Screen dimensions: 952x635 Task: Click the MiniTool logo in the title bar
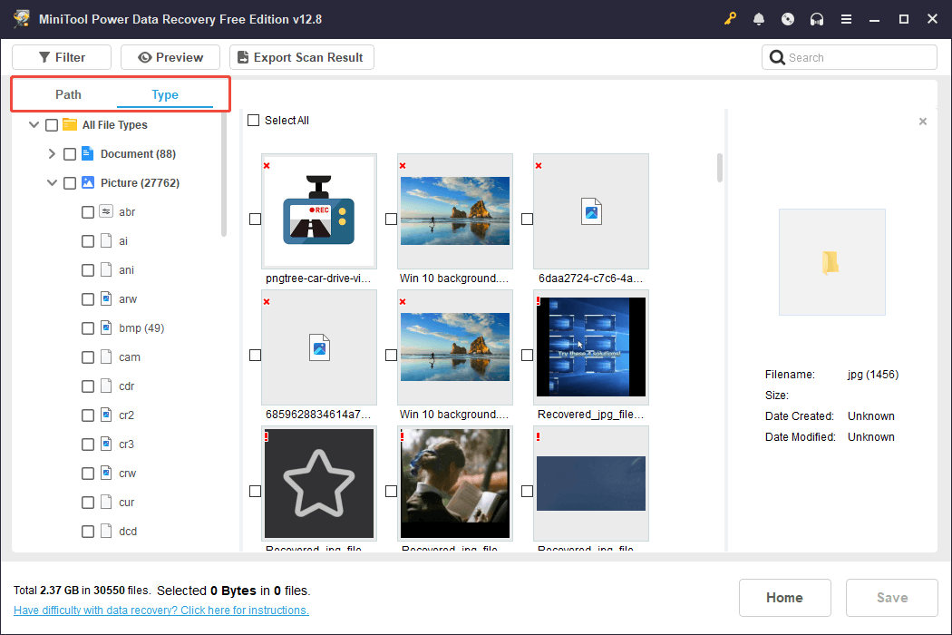tap(21, 18)
